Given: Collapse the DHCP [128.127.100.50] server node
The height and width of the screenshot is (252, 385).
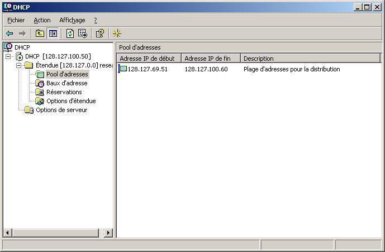Looking at the screenshot, I should pos(8,56).
